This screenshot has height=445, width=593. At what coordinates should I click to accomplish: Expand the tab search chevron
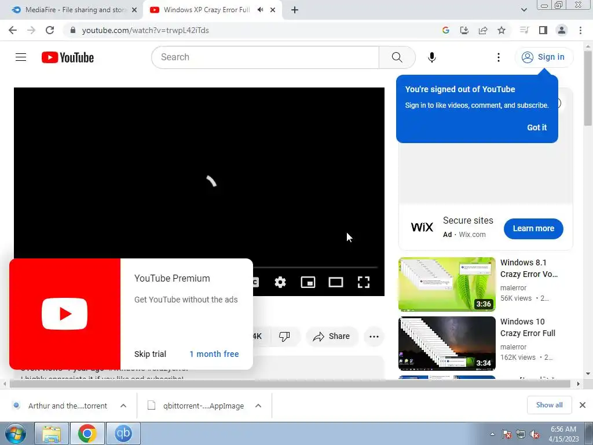pyautogui.click(x=524, y=10)
